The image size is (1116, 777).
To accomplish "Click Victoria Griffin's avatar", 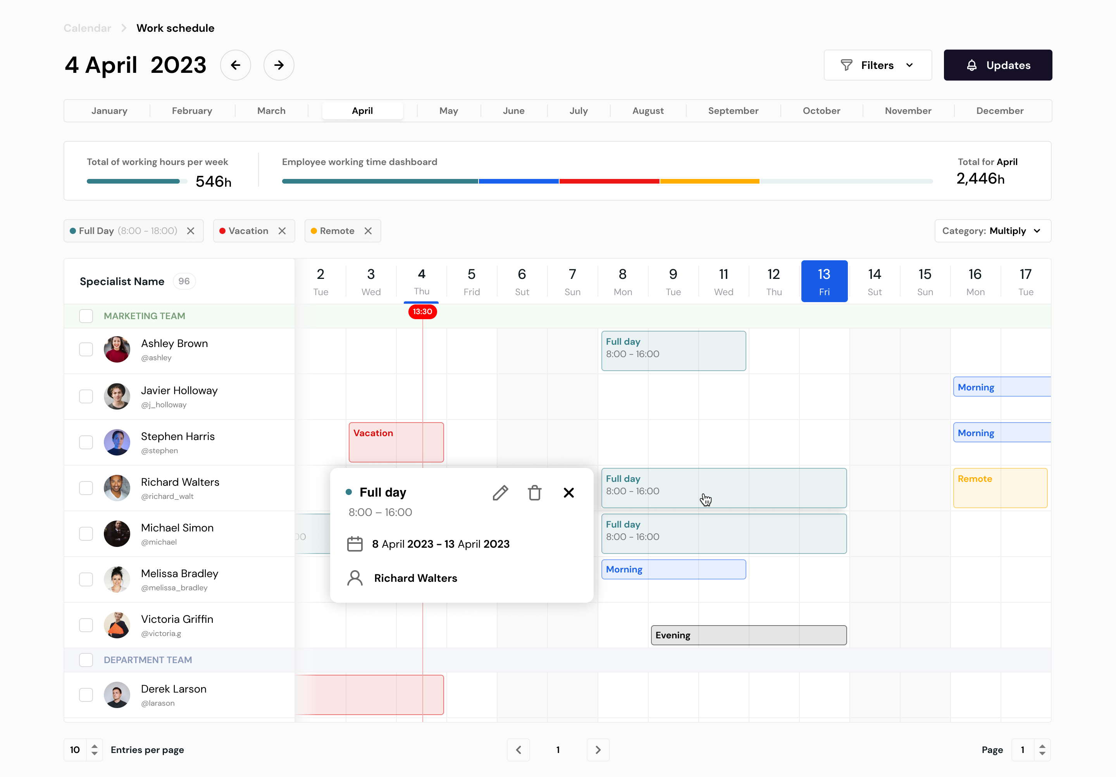I will point(117,625).
